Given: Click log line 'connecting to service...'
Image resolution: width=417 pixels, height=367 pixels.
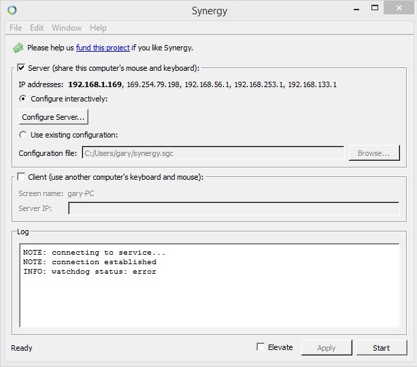Looking at the screenshot, I should coord(94,253).
